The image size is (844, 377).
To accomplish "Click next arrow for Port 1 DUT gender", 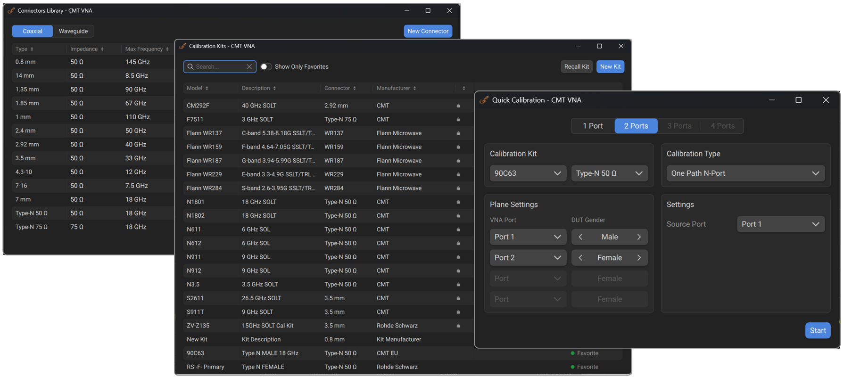I will click(x=639, y=237).
